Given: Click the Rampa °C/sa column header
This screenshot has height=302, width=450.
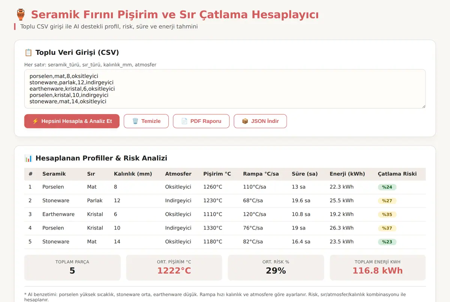Looking at the screenshot, I should [x=261, y=174].
